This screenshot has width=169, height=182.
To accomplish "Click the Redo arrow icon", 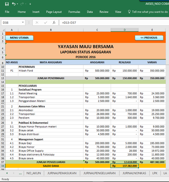I will click(22, 4).
